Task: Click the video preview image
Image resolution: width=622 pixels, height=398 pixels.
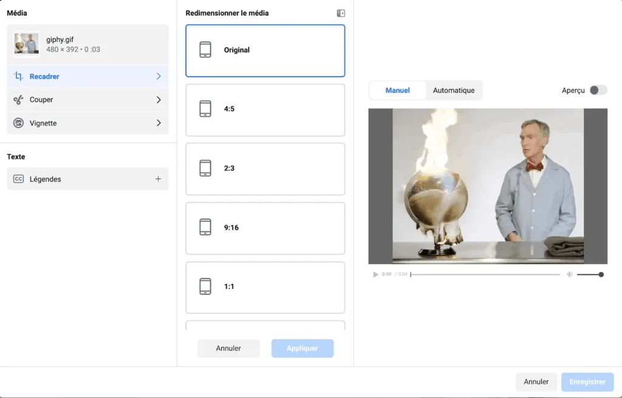Action: [x=488, y=186]
